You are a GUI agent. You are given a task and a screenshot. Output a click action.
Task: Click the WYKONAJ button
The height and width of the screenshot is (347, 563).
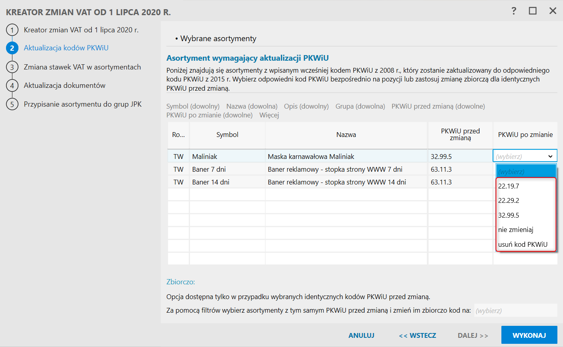[529, 335]
